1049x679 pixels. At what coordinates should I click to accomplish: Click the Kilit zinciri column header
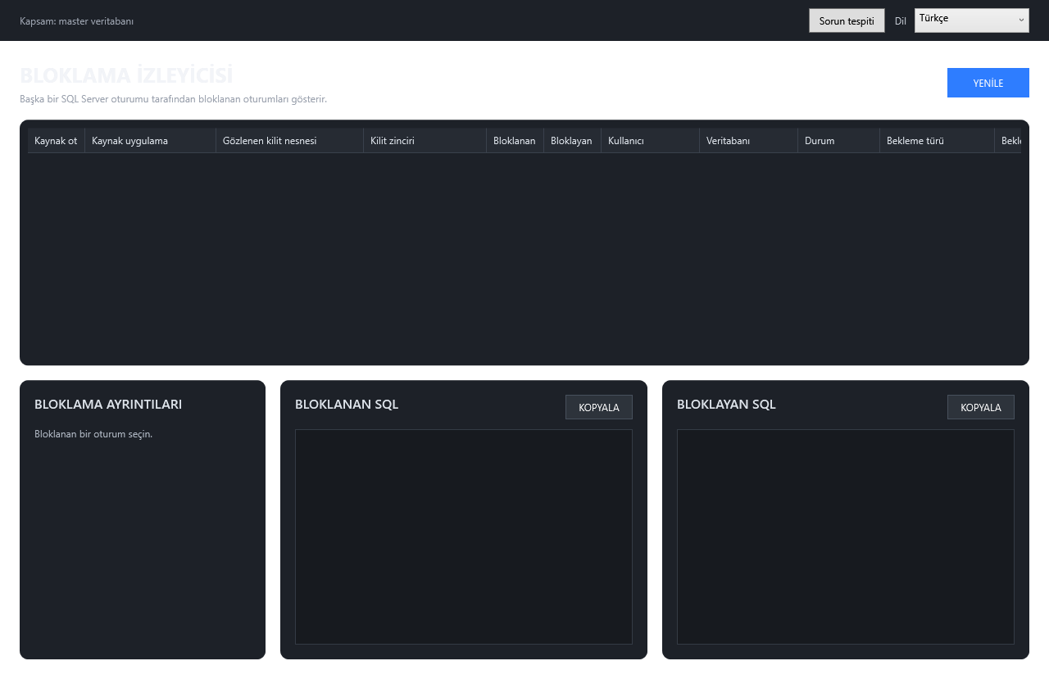(x=425, y=141)
